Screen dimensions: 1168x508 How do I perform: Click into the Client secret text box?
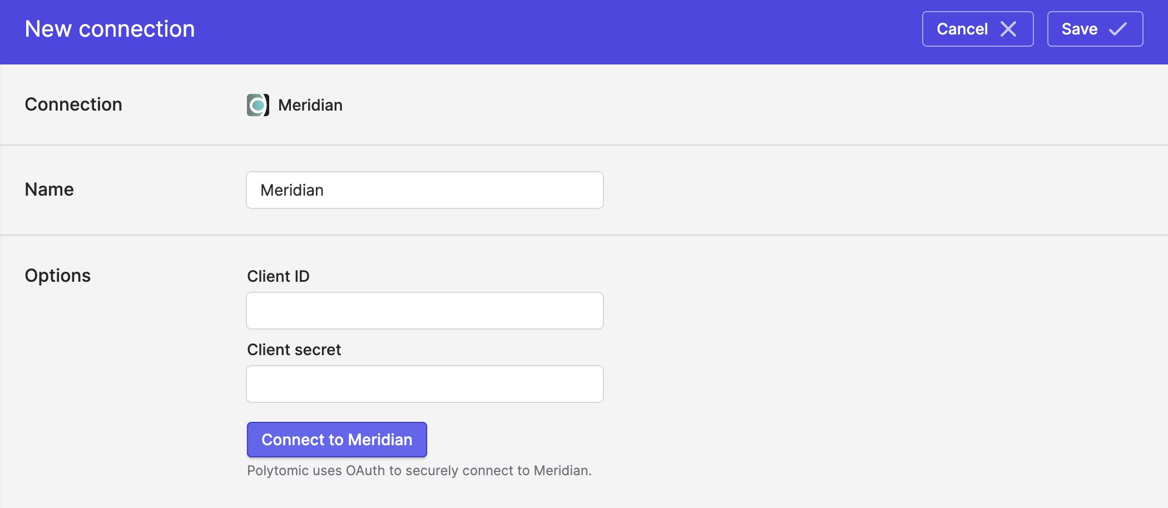(x=425, y=384)
